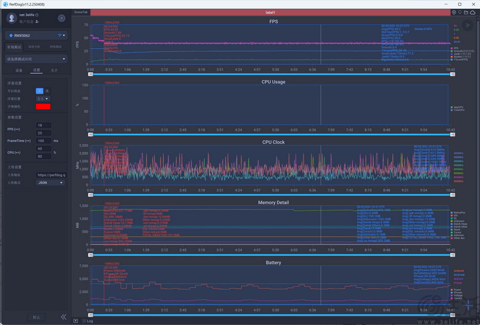Click the heart icon beside net 3elife

37,15
